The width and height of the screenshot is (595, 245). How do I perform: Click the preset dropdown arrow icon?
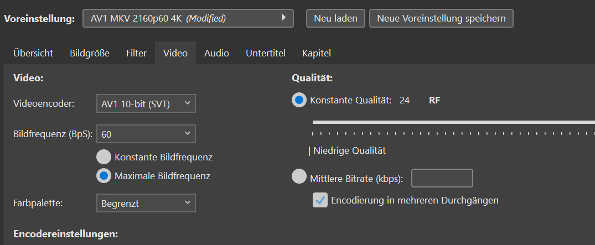click(x=284, y=18)
